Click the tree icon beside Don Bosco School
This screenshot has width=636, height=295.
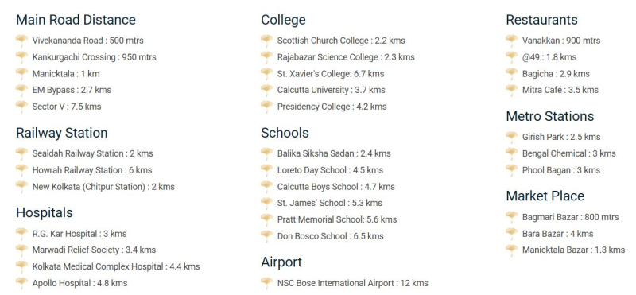266,236
